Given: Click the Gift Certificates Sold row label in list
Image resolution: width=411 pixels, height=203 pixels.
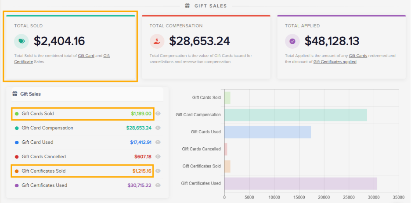Looking at the screenshot, I should (43, 171).
